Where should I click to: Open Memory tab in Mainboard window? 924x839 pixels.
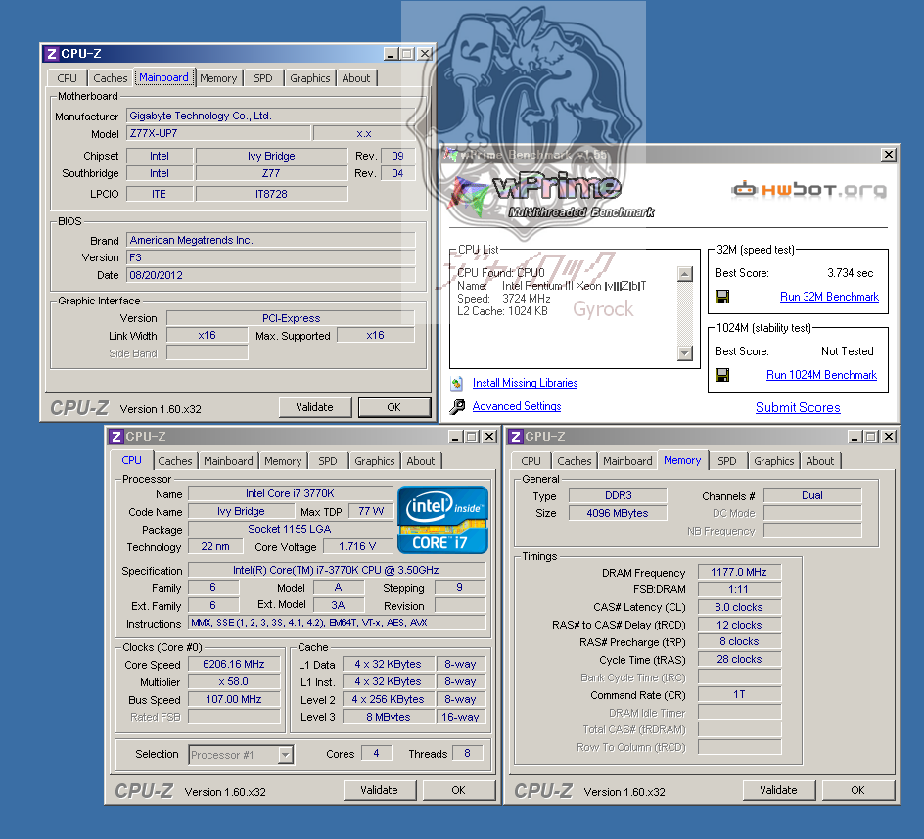point(218,78)
